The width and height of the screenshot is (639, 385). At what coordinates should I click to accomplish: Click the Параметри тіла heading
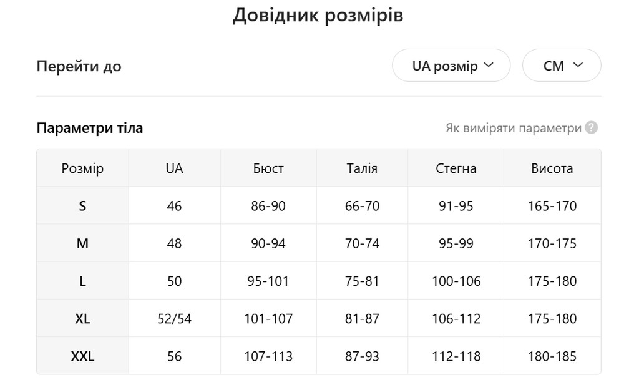point(90,128)
